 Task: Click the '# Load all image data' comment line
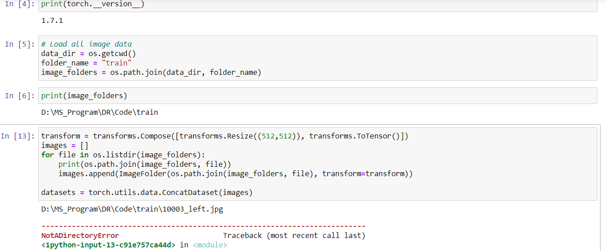pyautogui.click(x=86, y=44)
